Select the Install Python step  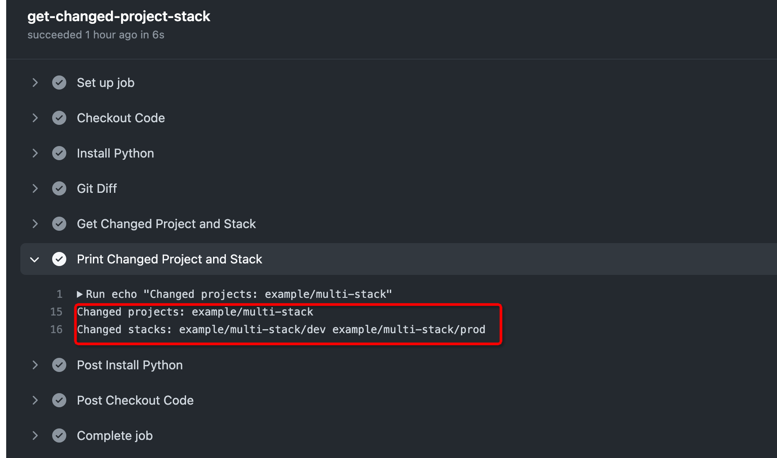[x=115, y=153]
